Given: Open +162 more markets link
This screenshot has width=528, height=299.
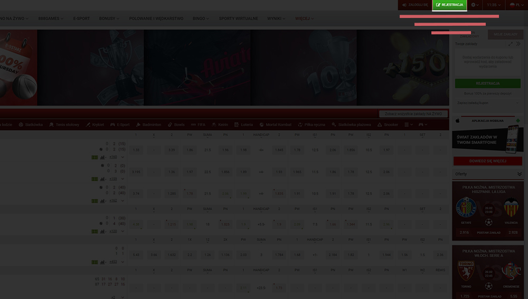Looking at the screenshot, I should (x=113, y=201).
